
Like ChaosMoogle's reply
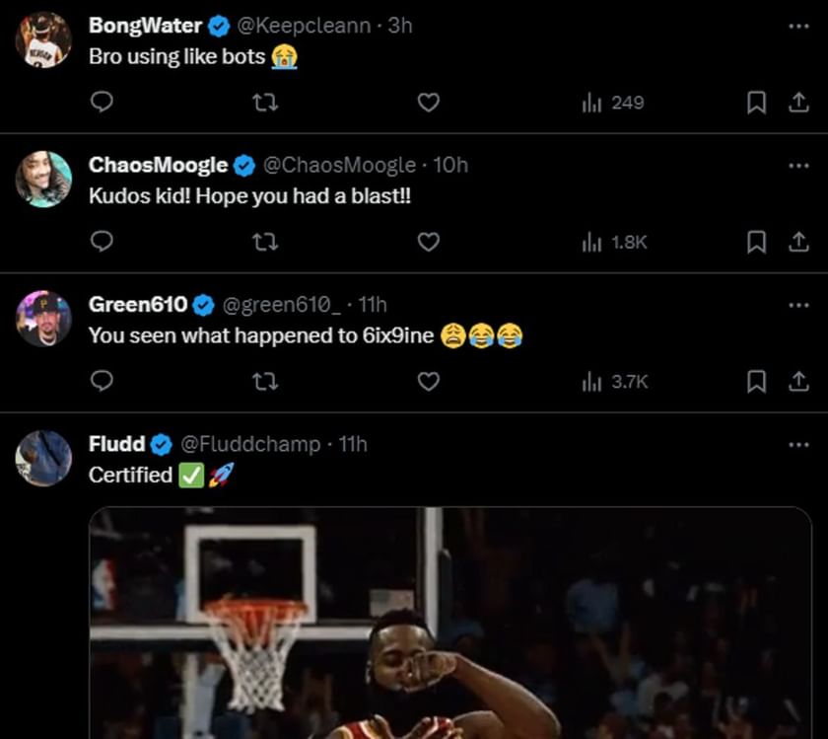(x=428, y=242)
